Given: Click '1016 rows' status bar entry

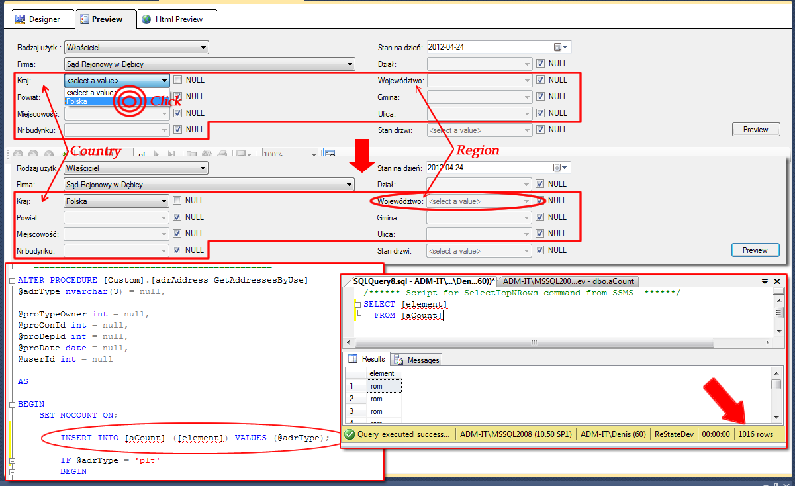Looking at the screenshot, I should click(x=756, y=434).
